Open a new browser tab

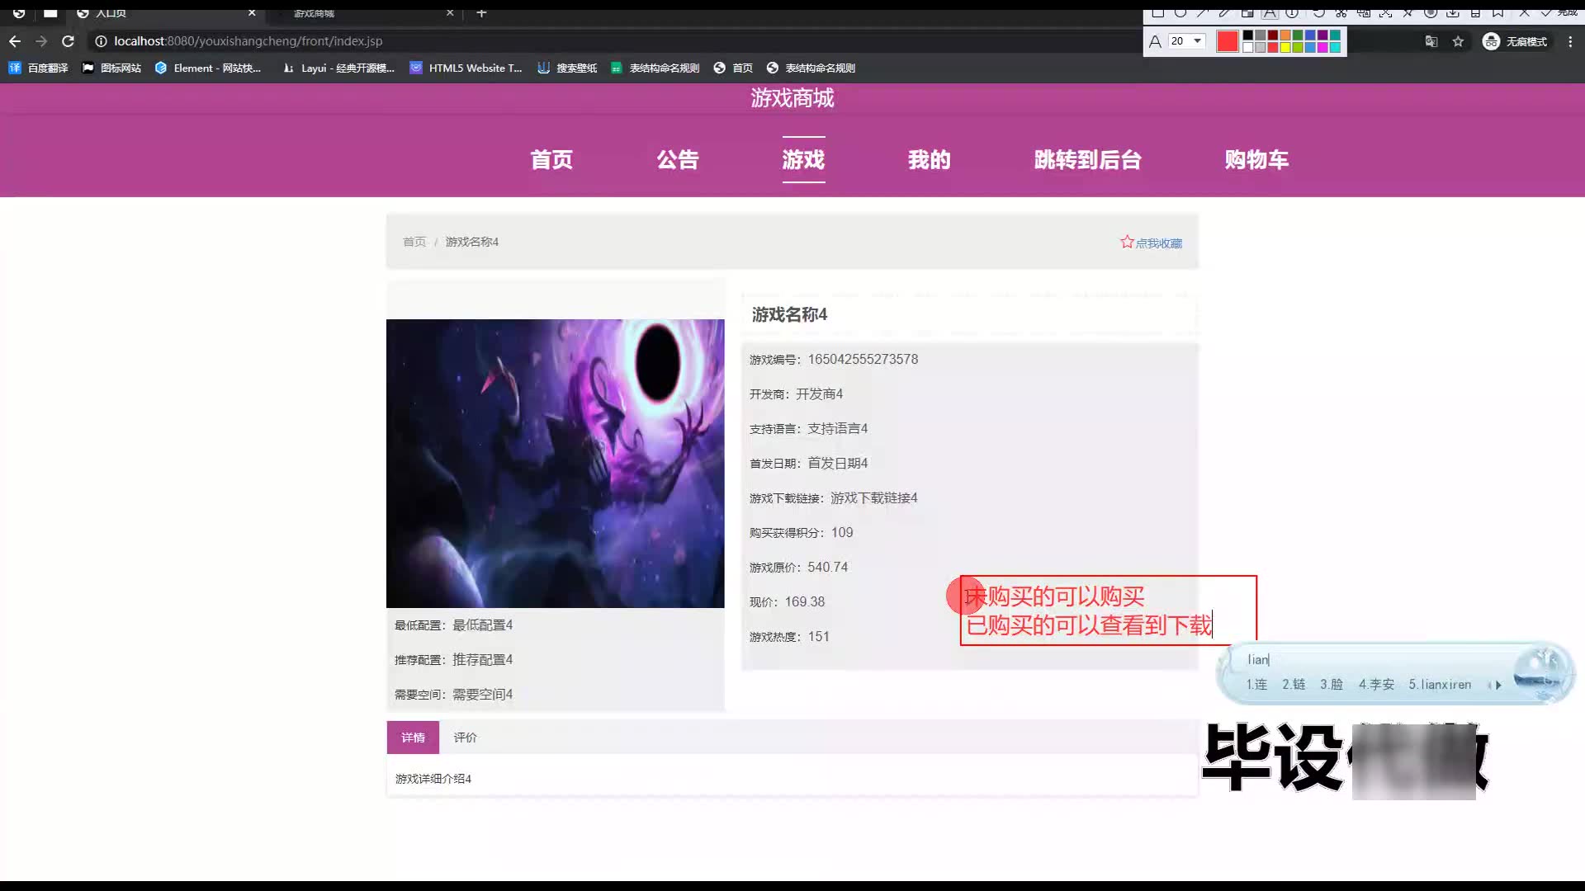(x=481, y=12)
